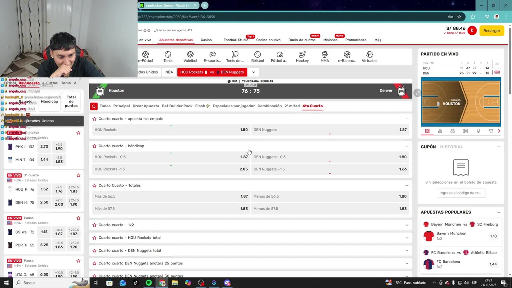Switch to the Historial tab
512x288 pixels.
tap(452, 147)
